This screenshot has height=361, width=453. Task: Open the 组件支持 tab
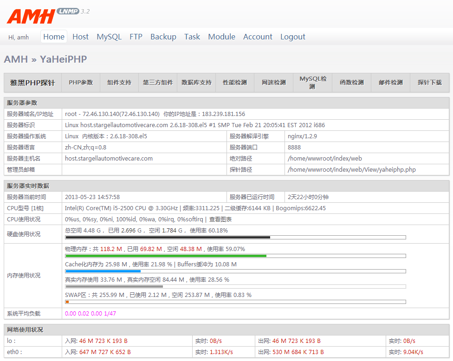point(119,83)
